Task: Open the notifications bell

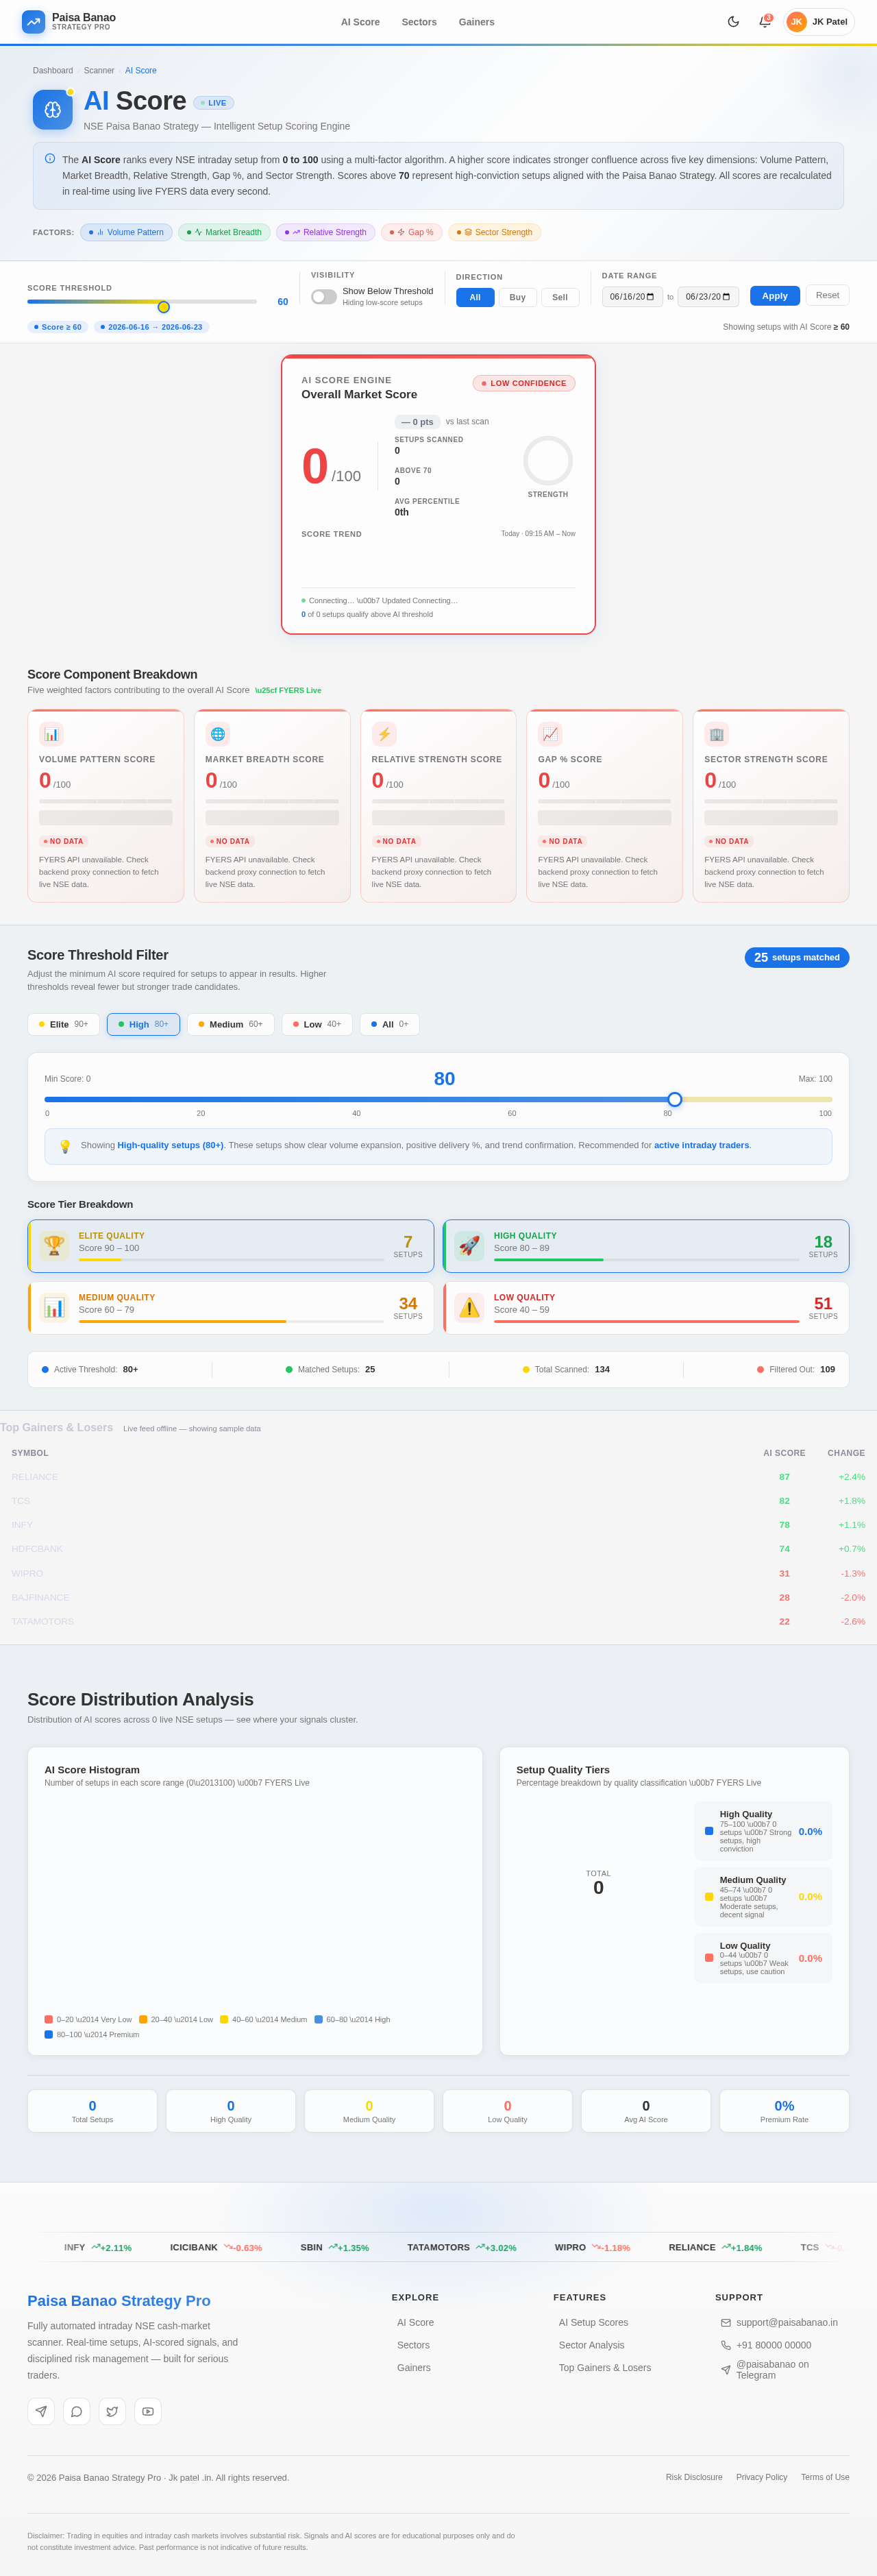Action: [765, 22]
